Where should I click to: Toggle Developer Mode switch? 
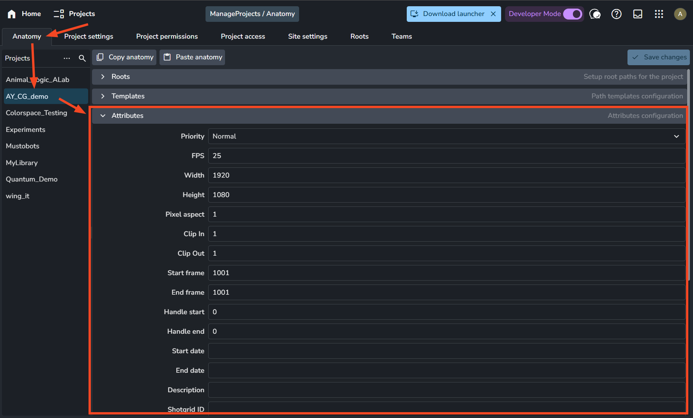(x=572, y=14)
